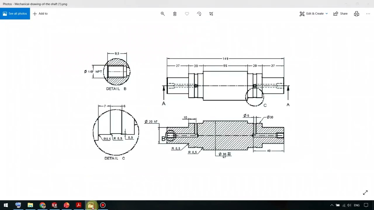
Task: Open File Explorer from taskbar
Action: pos(30,205)
